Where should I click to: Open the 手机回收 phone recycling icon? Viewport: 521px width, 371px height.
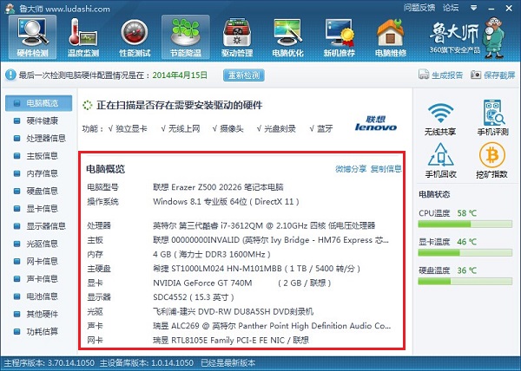click(442, 162)
